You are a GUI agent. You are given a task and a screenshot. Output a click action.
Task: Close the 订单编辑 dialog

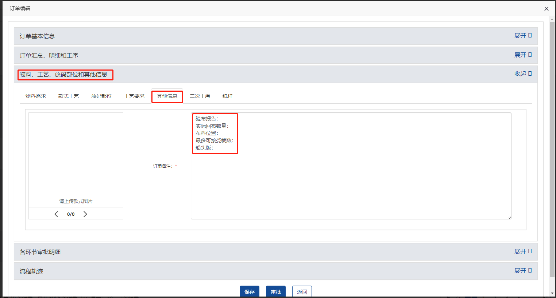(x=546, y=9)
